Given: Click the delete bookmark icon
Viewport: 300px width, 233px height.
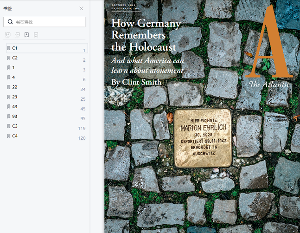Looking at the screenshot, I should [36, 35].
